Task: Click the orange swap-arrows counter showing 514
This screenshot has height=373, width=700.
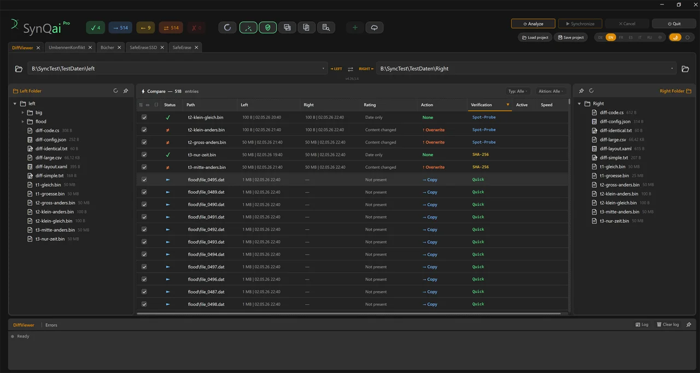Action: (x=171, y=27)
